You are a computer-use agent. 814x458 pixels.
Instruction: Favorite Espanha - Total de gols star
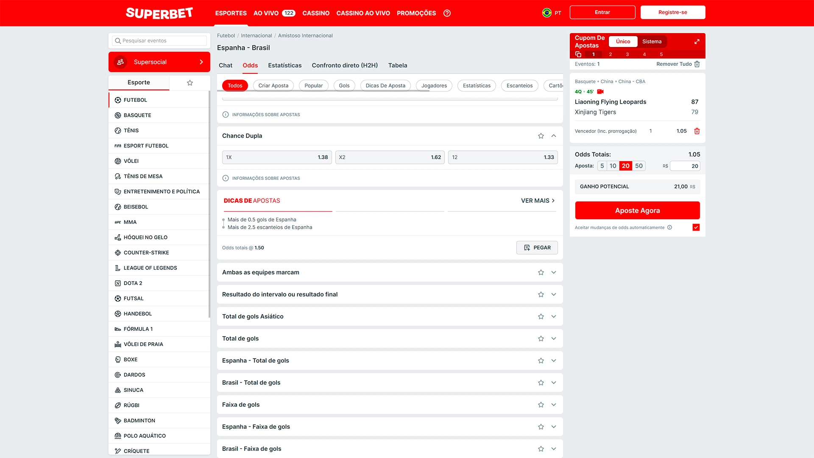coord(541,360)
